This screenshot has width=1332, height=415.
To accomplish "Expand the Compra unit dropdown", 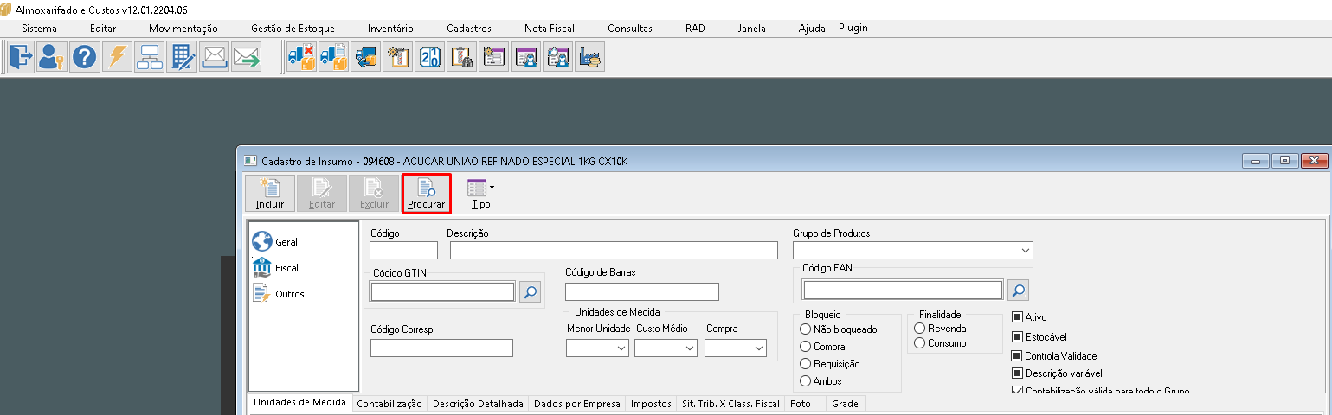I will pos(759,348).
